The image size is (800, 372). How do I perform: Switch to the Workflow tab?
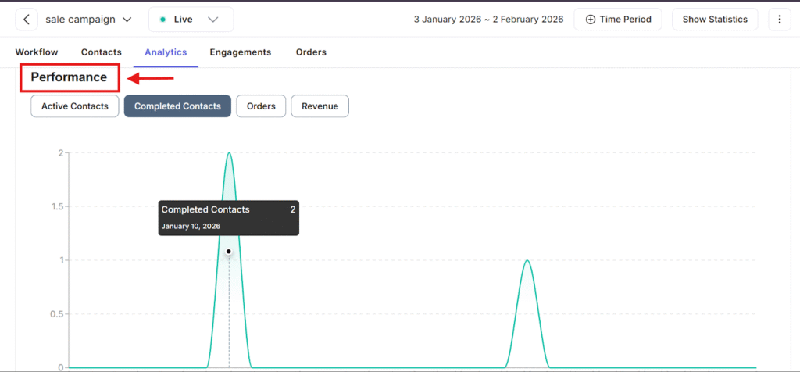pos(37,52)
